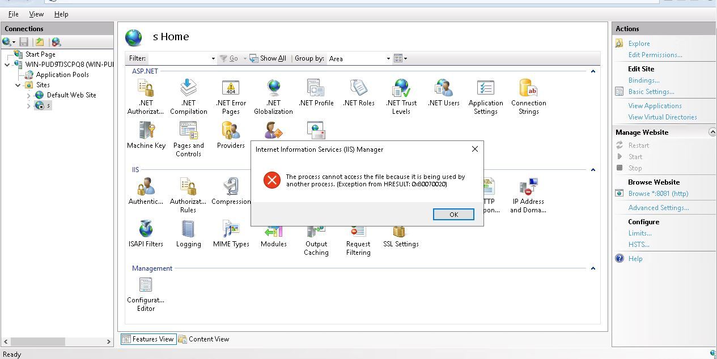This screenshot has height=359, width=717.
Task: Collapse the Management group
Action: click(x=593, y=268)
